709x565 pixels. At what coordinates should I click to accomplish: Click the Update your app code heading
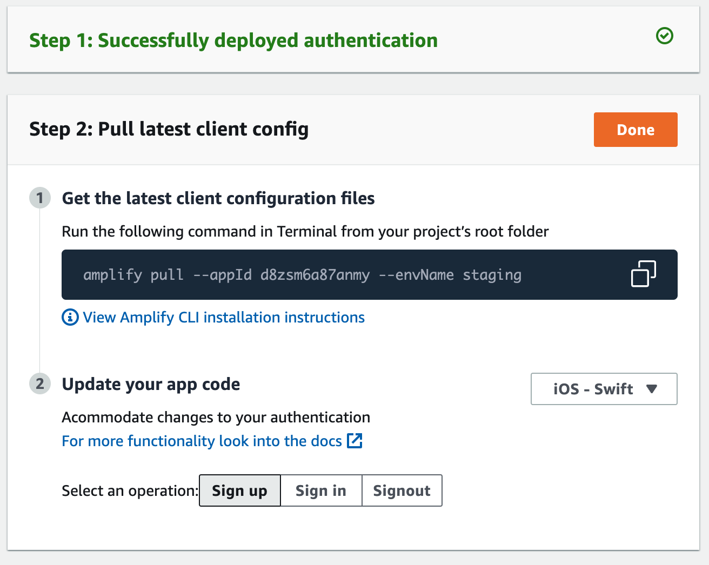[x=151, y=384]
